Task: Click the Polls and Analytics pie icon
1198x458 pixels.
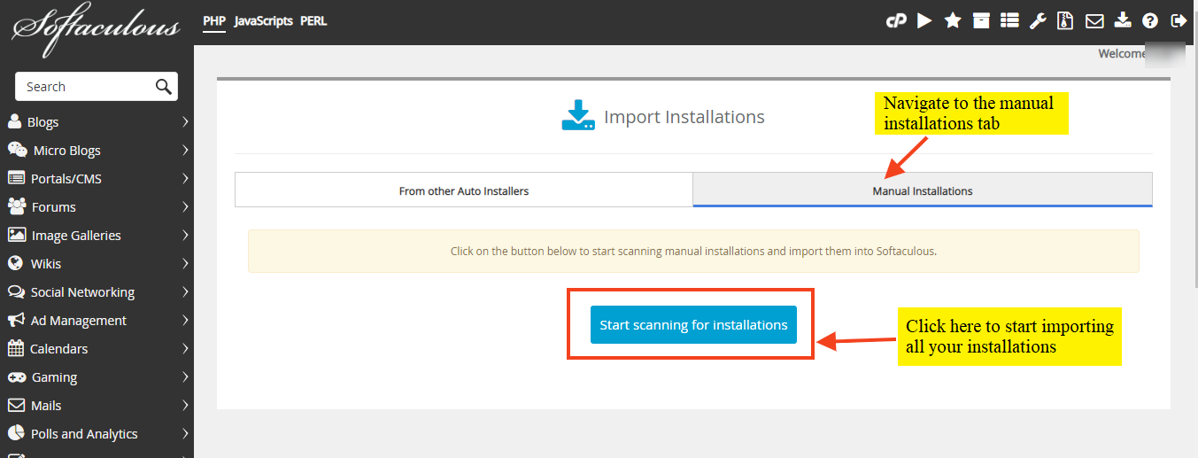Action: 15,433
